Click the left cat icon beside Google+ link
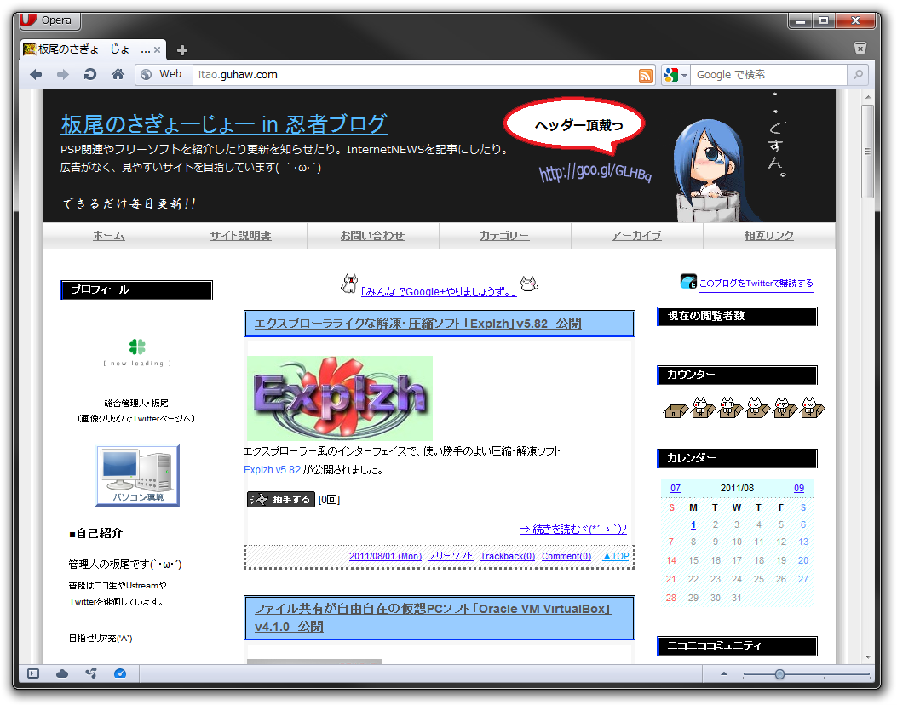 [349, 283]
